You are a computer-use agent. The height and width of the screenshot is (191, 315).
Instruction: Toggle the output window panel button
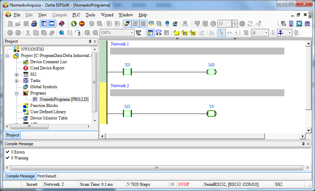(52, 24)
